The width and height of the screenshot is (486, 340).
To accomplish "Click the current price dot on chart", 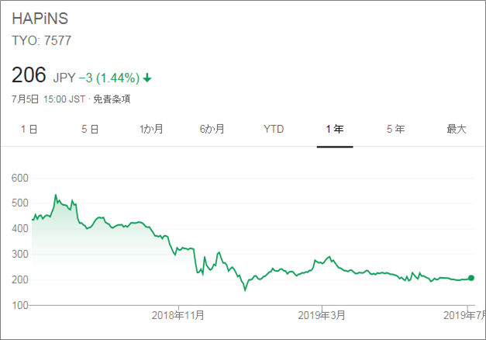I will (x=471, y=278).
